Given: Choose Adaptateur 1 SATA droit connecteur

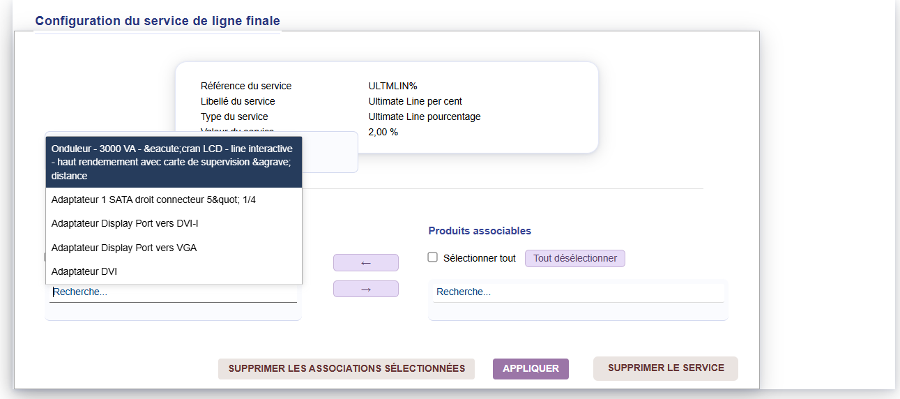Looking at the screenshot, I should (174, 200).
